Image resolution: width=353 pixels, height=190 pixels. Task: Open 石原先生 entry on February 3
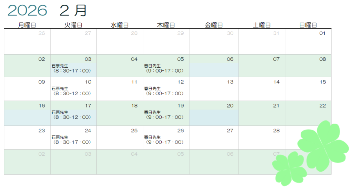(71, 68)
